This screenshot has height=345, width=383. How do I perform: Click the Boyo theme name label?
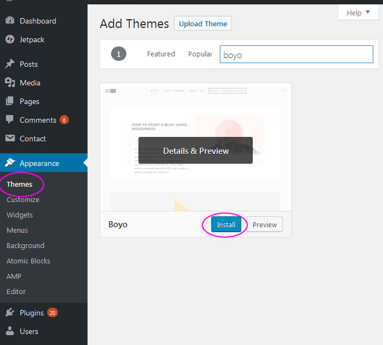coord(118,224)
